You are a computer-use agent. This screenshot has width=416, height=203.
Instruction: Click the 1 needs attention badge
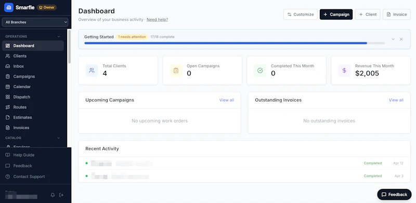point(132,37)
